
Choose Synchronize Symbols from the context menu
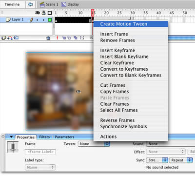(x=131, y=126)
